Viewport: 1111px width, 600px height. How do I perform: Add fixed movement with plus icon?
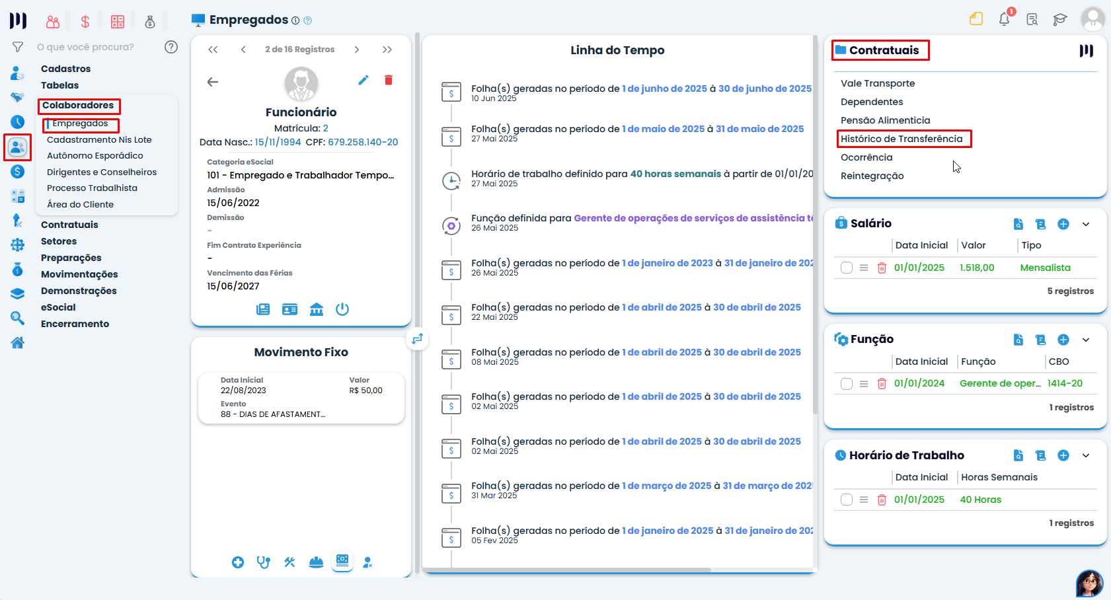pos(238,562)
